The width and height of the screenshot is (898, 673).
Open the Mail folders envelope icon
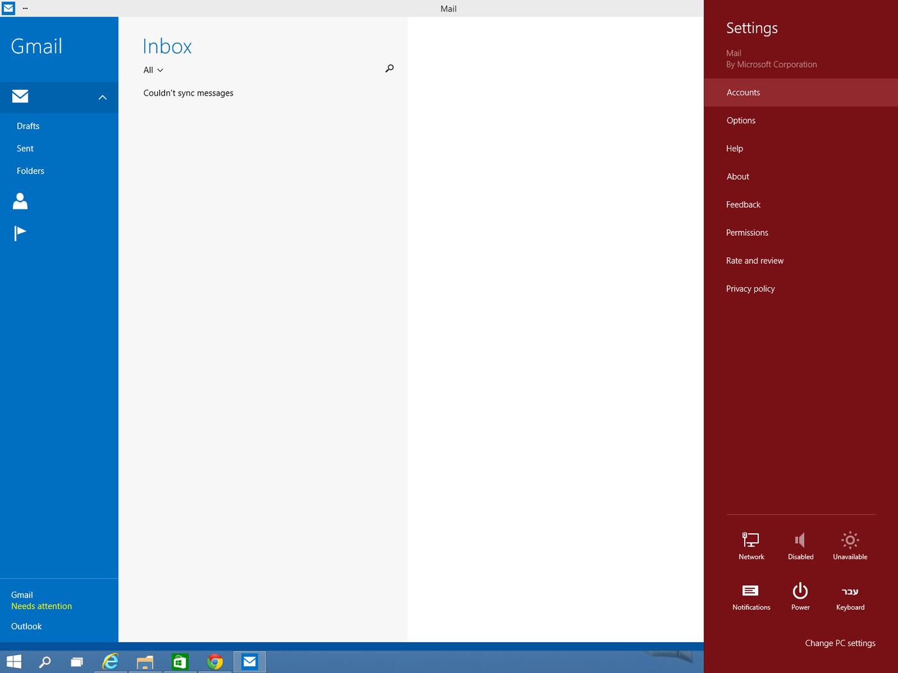(20, 96)
